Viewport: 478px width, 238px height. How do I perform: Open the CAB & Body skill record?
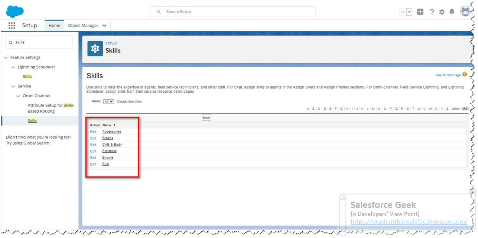coord(112,145)
